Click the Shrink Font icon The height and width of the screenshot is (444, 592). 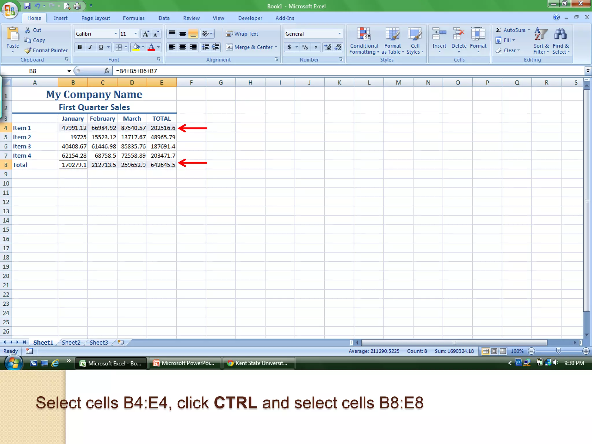click(x=156, y=34)
